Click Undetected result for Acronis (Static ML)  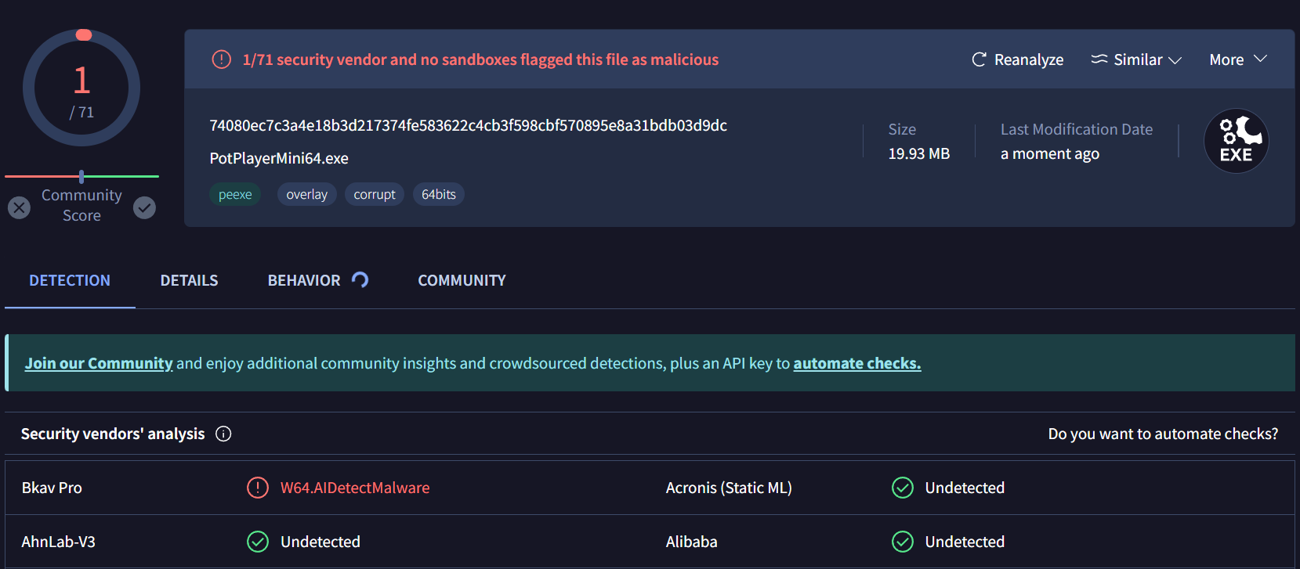pos(965,488)
